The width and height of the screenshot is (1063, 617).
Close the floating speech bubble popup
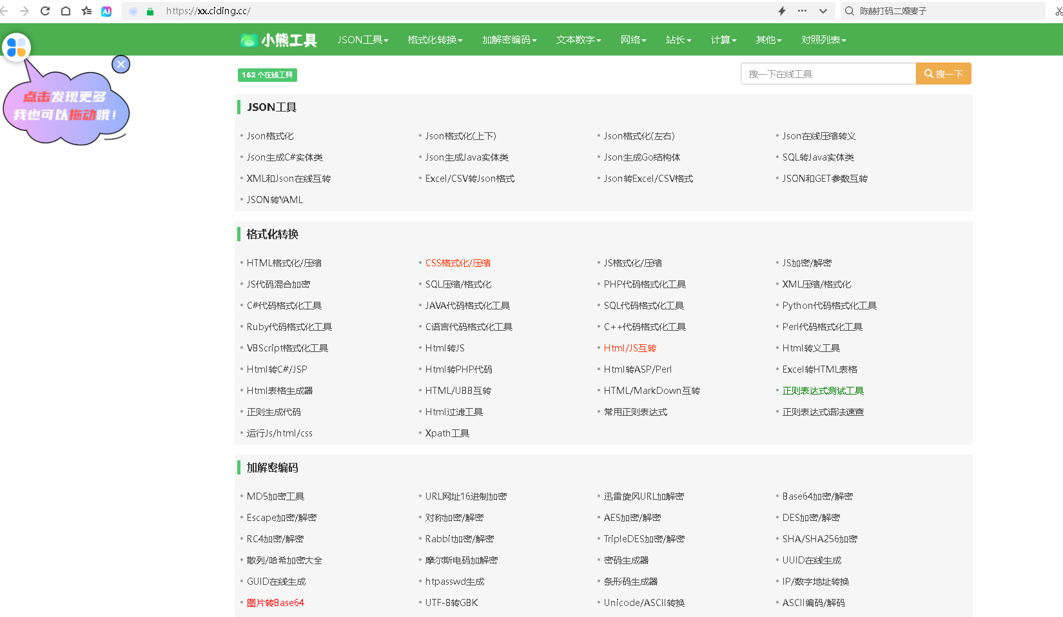click(x=121, y=64)
